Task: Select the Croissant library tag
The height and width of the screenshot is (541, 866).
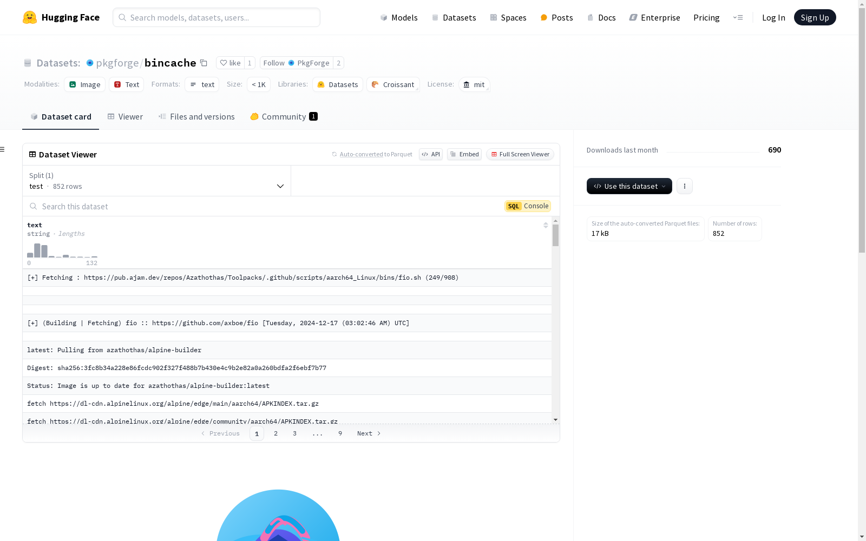Action: tap(393, 84)
